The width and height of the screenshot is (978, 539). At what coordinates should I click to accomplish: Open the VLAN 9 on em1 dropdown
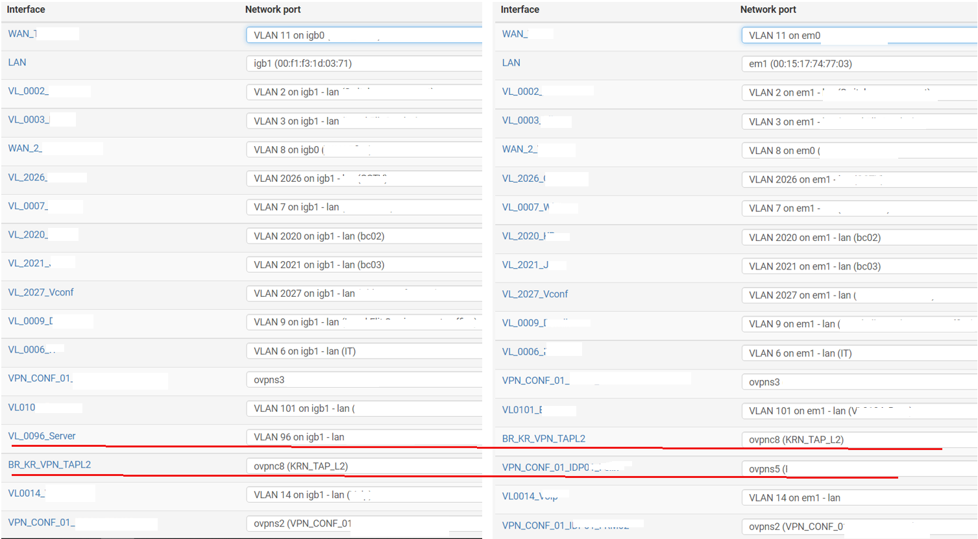[859, 323]
